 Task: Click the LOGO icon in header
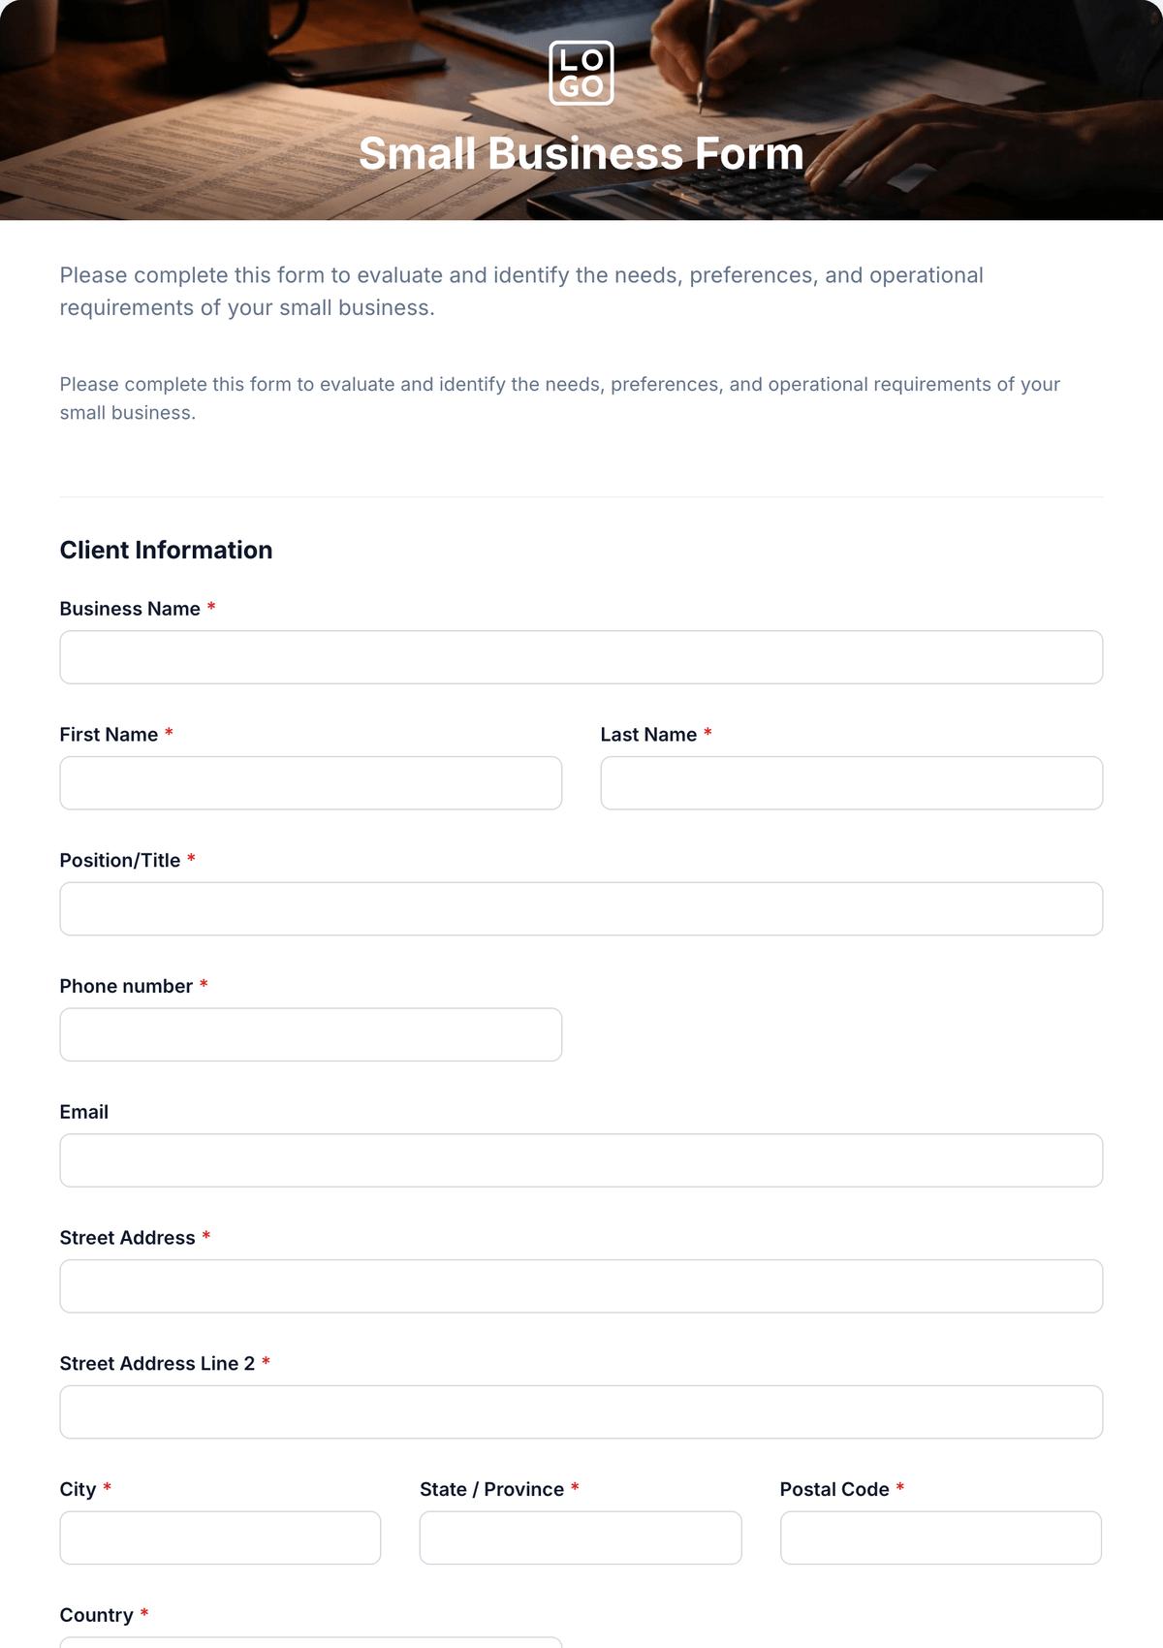(x=581, y=73)
